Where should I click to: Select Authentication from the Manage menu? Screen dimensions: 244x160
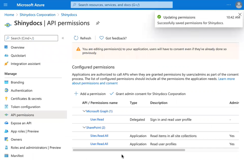click(21, 91)
